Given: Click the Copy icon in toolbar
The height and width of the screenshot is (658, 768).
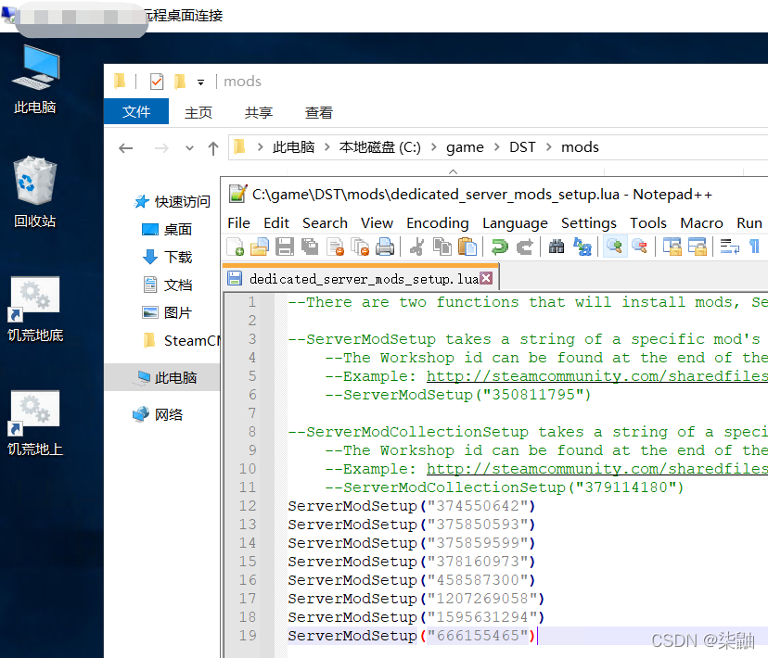Looking at the screenshot, I should coord(442,247).
